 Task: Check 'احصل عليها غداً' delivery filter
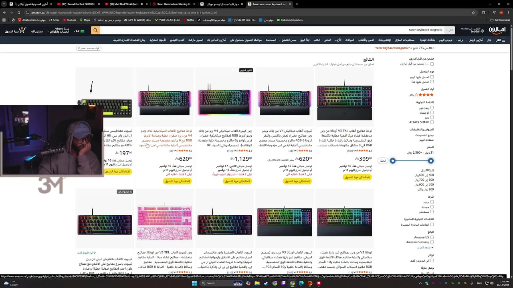[x=432, y=82]
